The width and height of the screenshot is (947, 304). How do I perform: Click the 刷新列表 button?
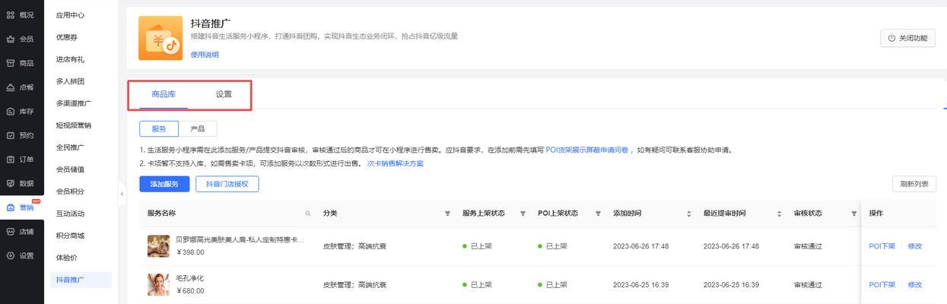pos(914,184)
